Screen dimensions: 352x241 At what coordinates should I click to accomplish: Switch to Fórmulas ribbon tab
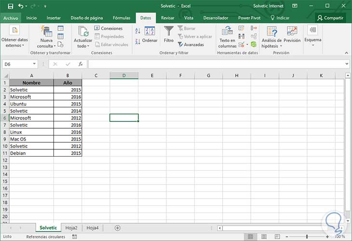[x=122, y=18]
